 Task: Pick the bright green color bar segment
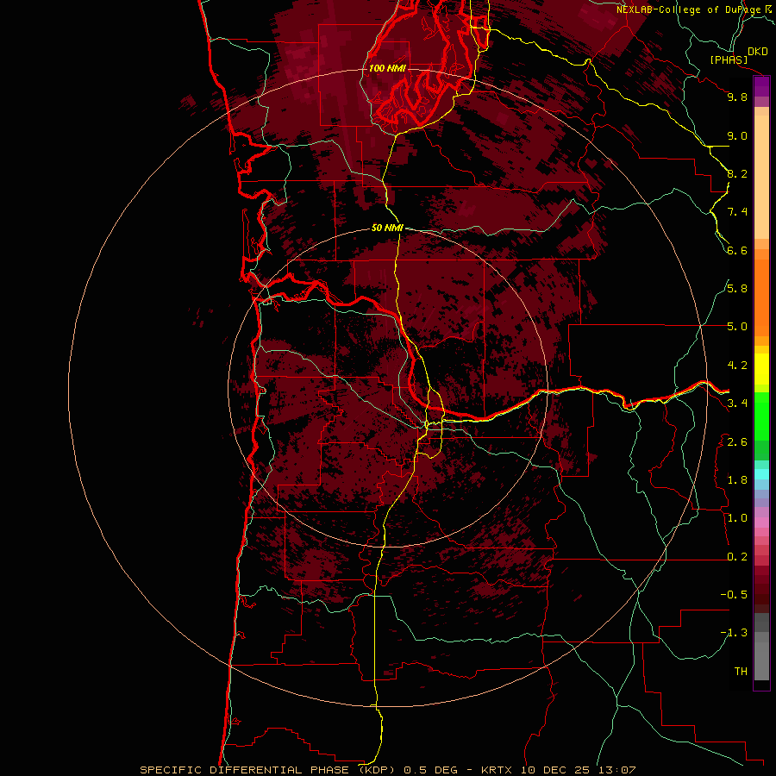coord(761,416)
